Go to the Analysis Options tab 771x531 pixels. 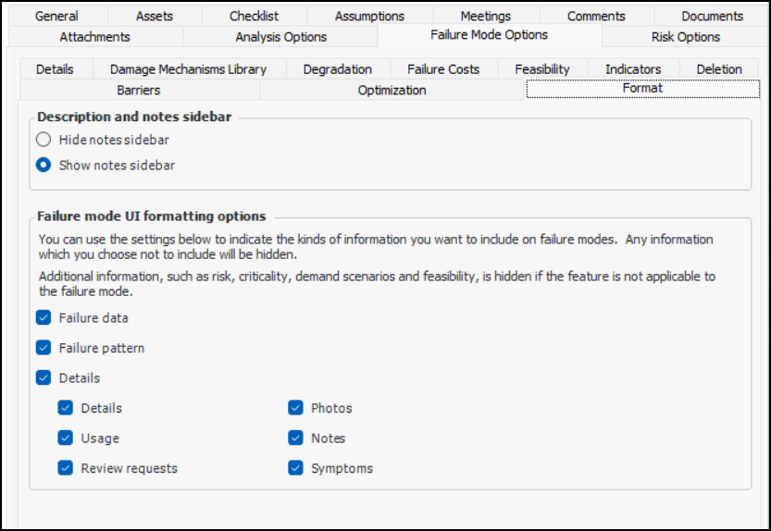click(x=280, y=37)
